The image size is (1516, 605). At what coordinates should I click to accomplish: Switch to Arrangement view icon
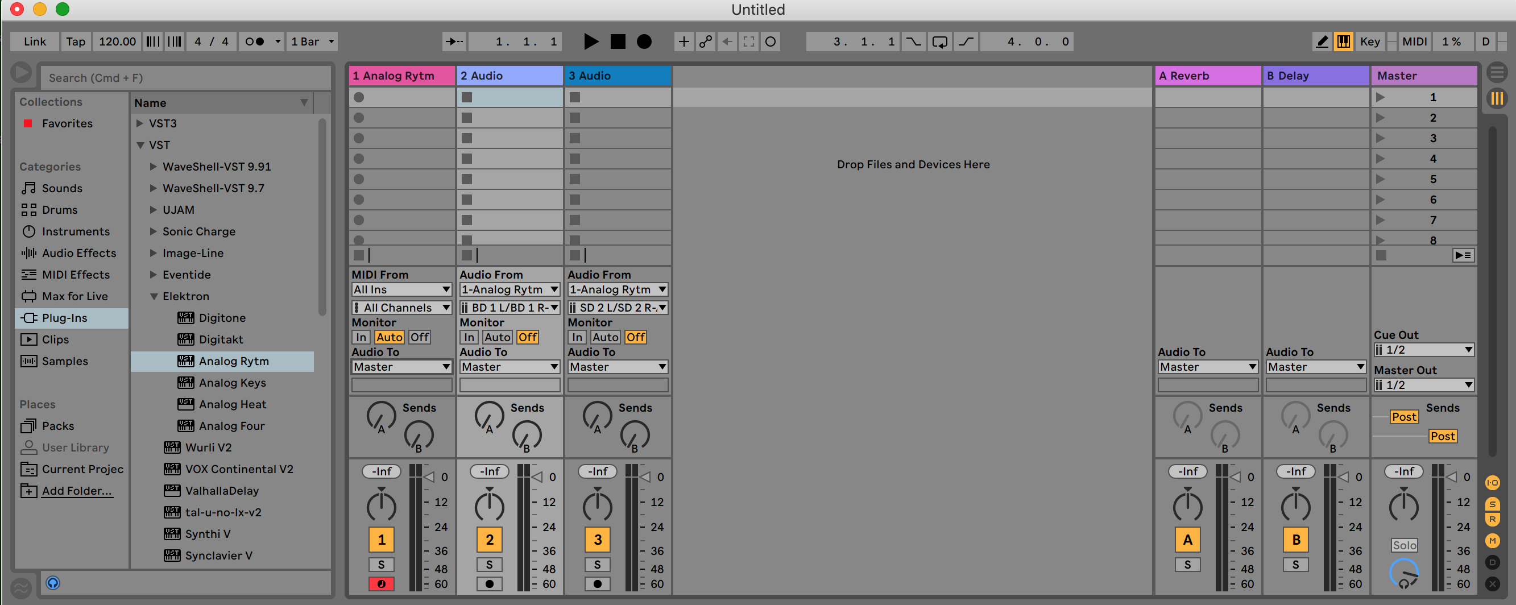pyautogui.click(x=1497, y=73)
